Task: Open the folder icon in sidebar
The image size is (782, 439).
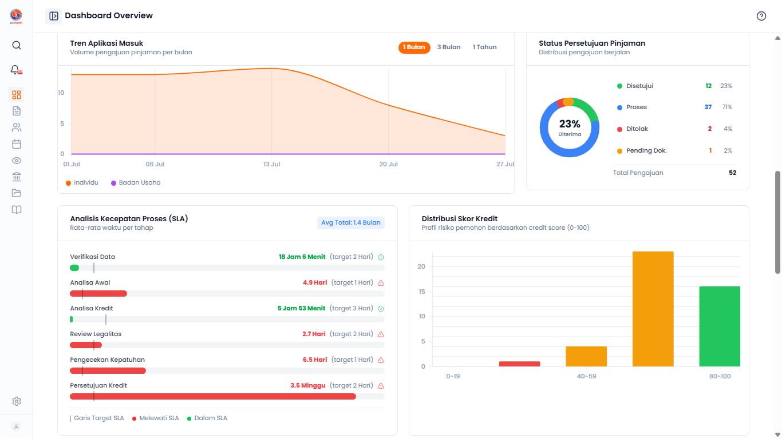Action: click(x=17, y=193)
